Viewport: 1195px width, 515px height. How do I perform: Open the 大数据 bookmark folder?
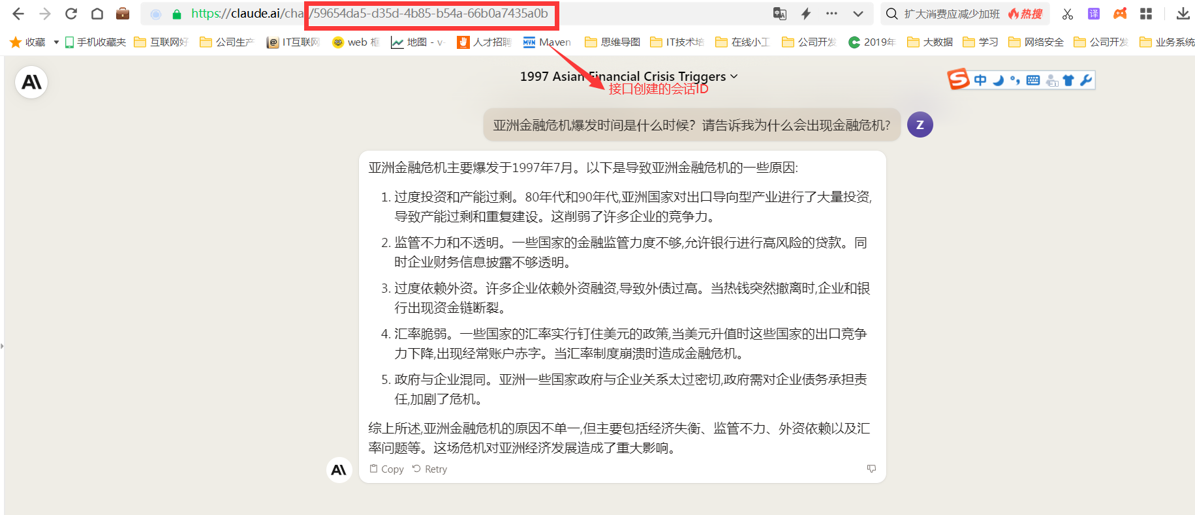930,42
